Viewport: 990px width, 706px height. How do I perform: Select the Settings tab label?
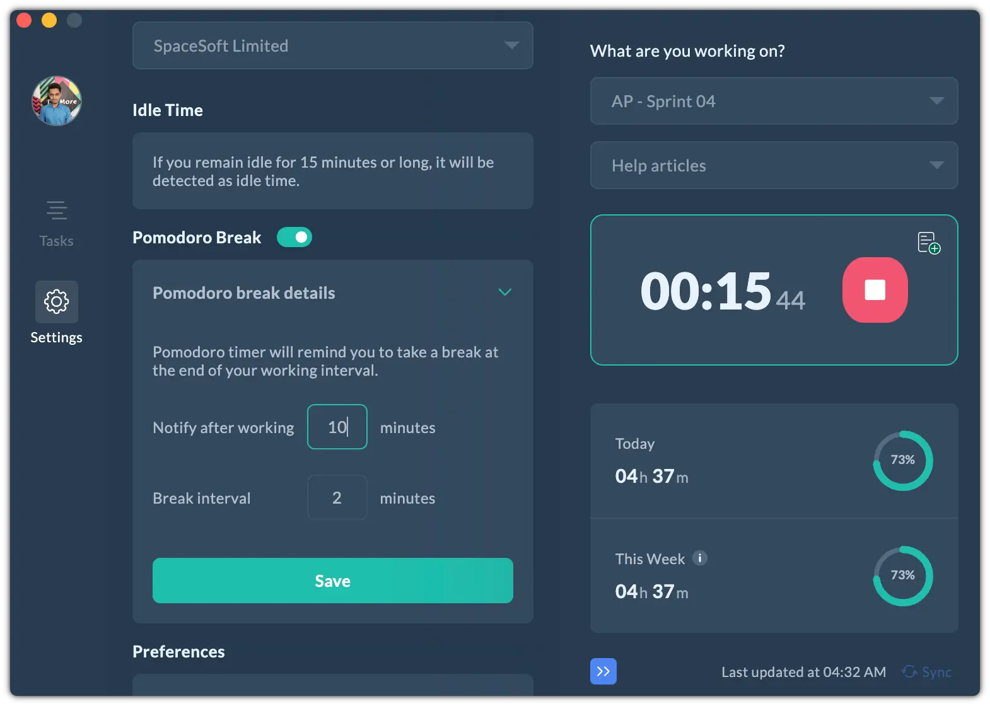[57, 337]
